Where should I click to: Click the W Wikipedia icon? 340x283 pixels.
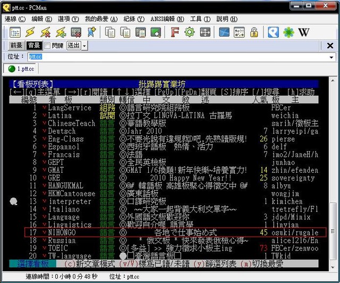(304, 32)
